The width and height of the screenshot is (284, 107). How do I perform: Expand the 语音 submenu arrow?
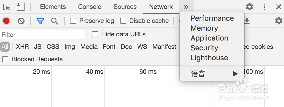click(235, 74)
